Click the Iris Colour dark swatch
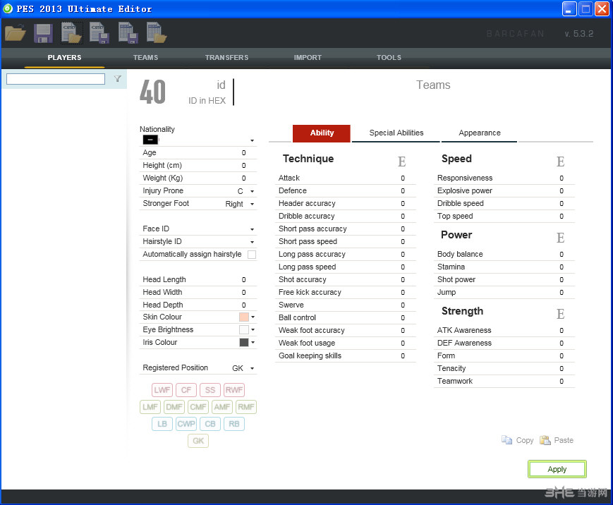This screenshot has width=613, height=505. (244, 342)
